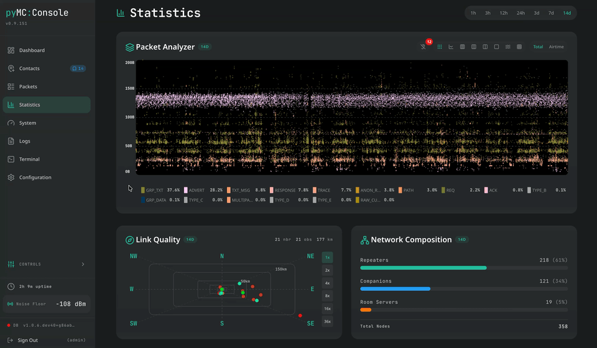Switch to the line chart view icon
The height and width of the screenshot is (348, 597).
click(451, 47)
